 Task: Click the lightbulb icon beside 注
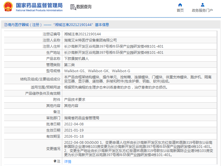tap(55, 161)
